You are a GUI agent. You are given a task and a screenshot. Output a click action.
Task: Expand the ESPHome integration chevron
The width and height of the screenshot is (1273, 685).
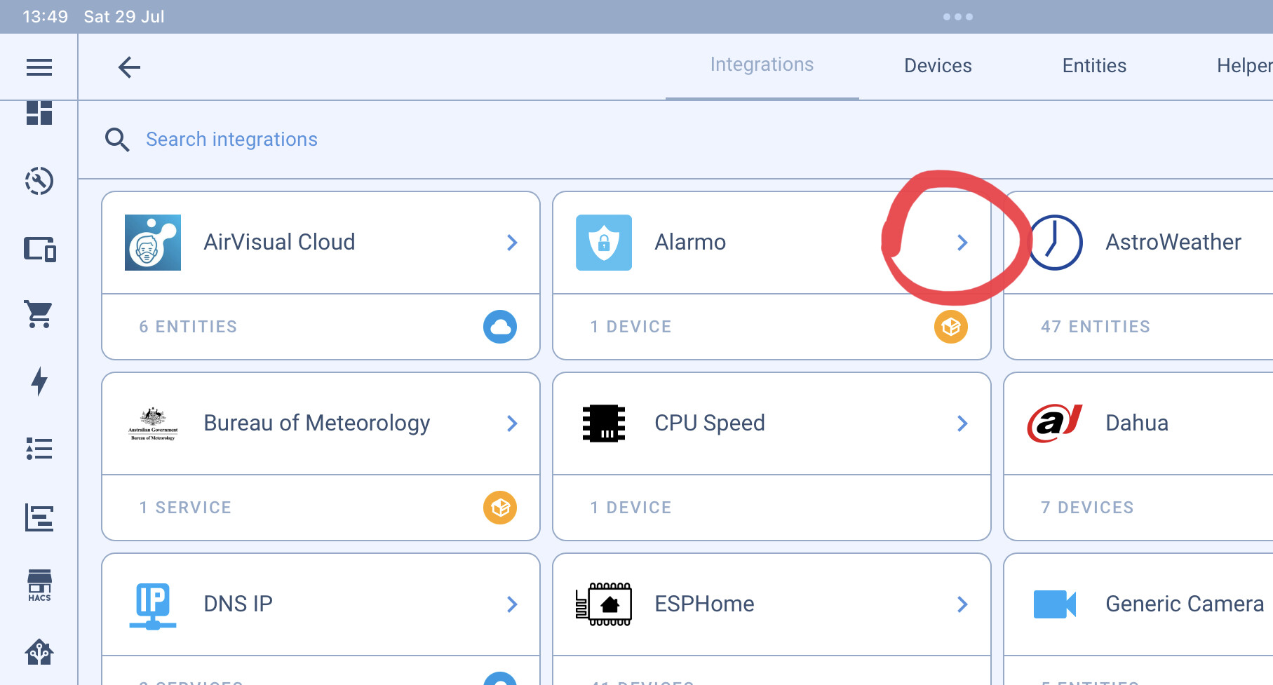coord(962,604)
